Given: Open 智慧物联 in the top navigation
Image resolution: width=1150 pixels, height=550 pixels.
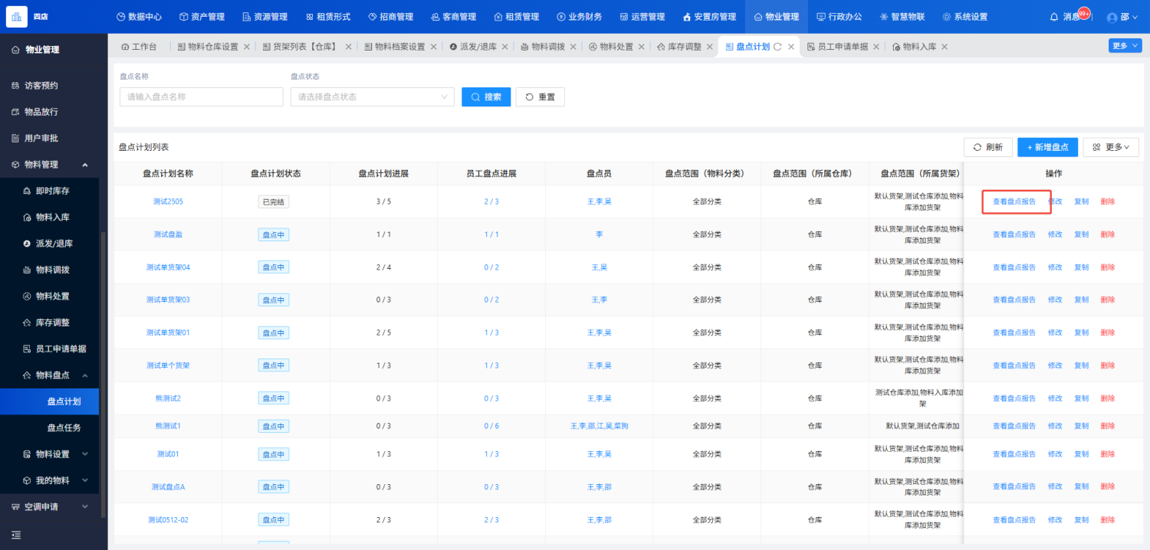Looking at the screenshot, I should (x=902, y=17).
